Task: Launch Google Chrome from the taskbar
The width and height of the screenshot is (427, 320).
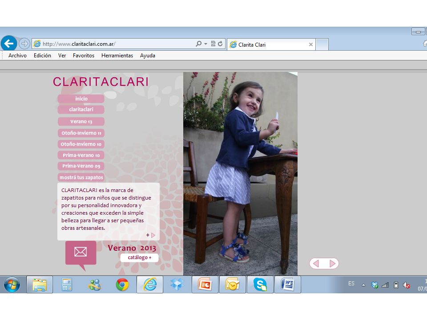Action: tap(122, 284)
